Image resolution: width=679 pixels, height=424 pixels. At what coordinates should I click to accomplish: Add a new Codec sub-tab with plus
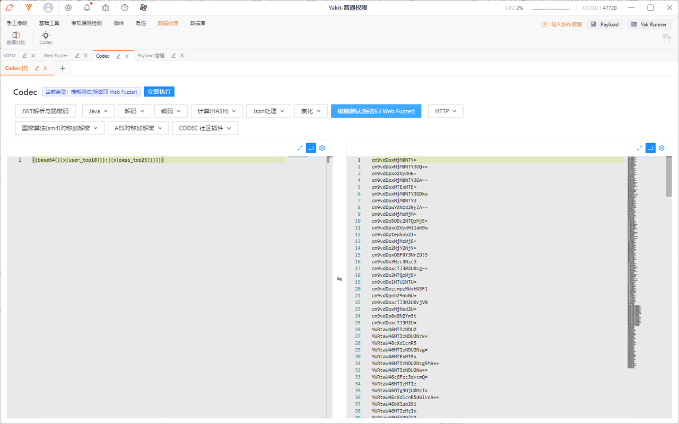pos(63,68)
